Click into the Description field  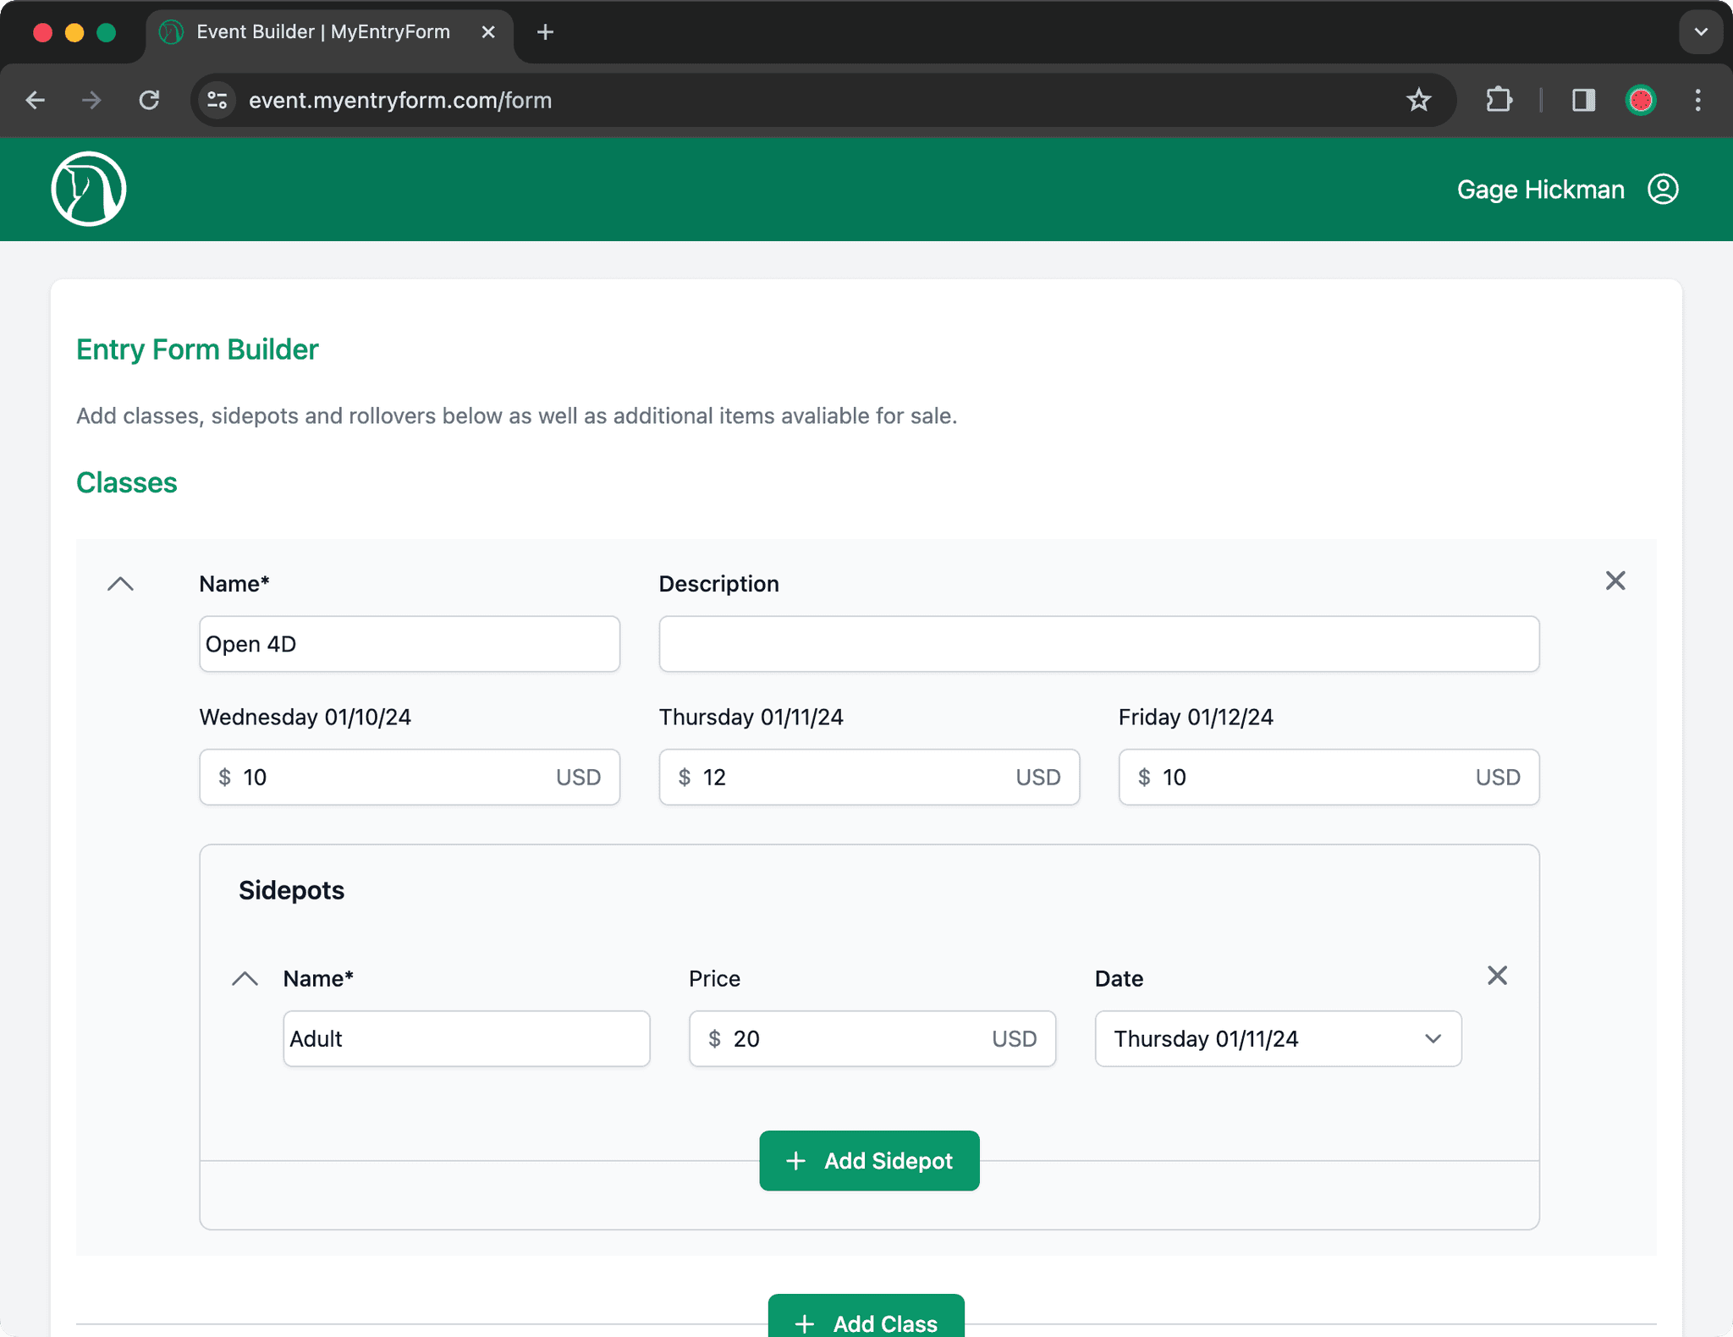coord(1098,644)
